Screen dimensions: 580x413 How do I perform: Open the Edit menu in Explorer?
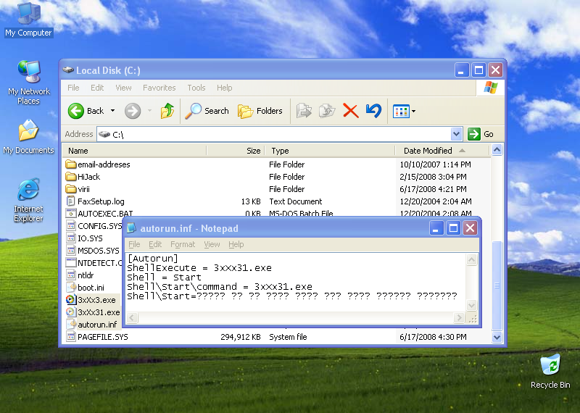(x=97, y=88)
